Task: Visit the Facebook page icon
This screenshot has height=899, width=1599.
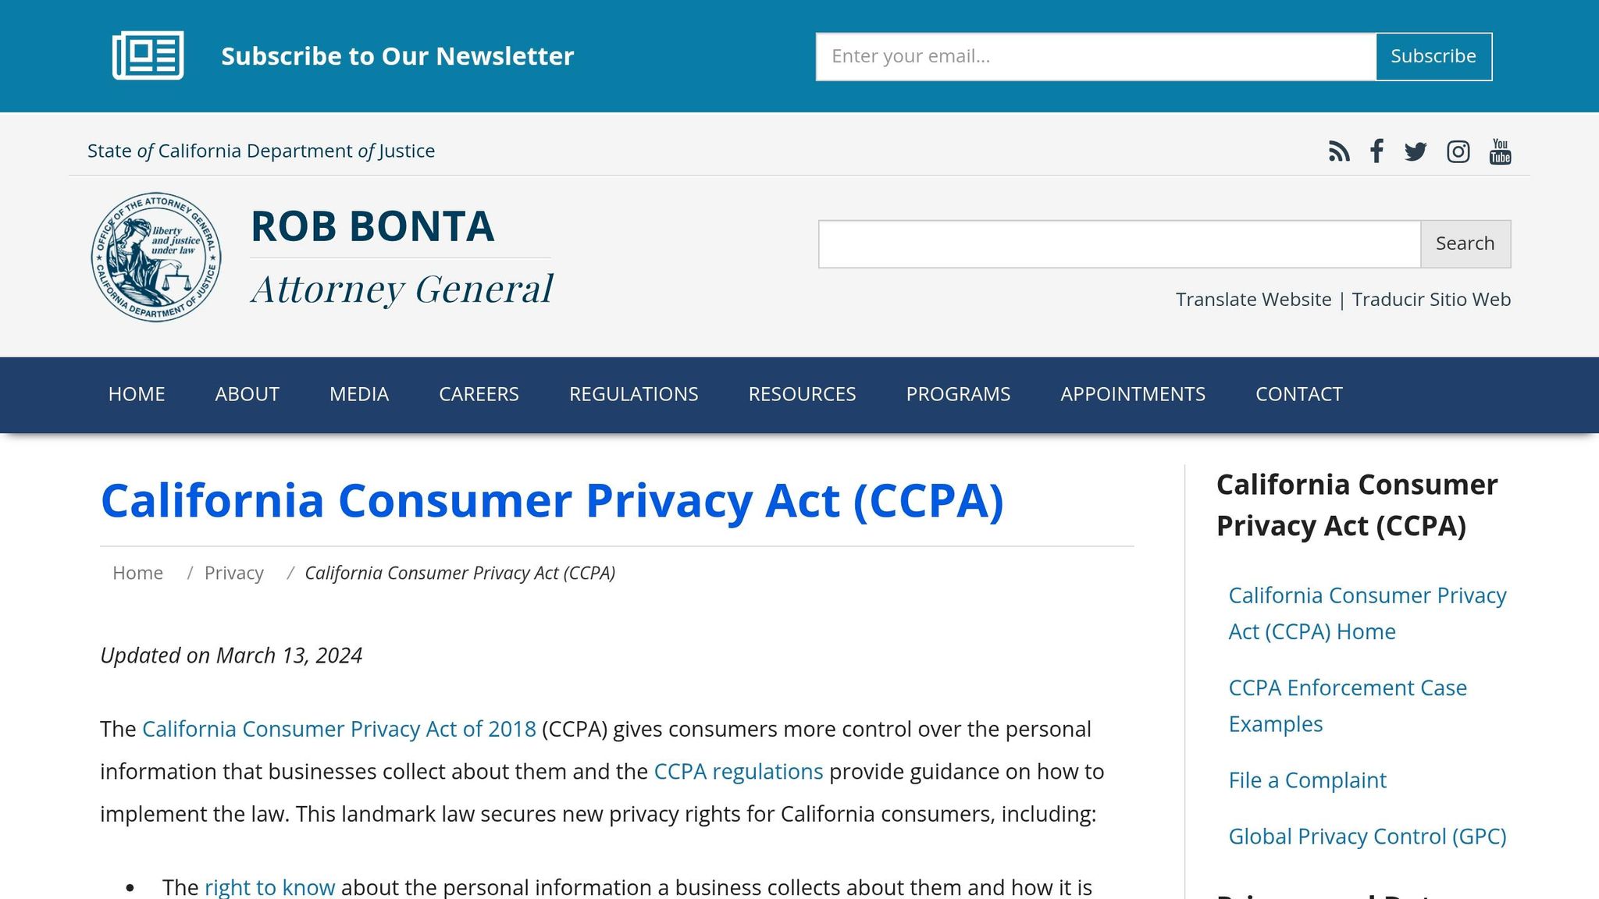Action: [1376, 151]
